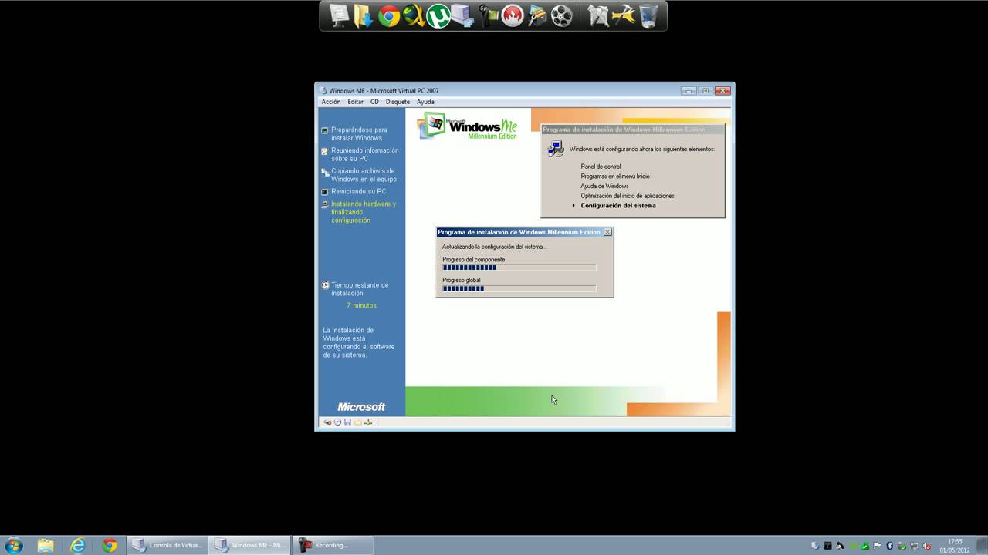Open the CD menu

click(x=374, y=102)
